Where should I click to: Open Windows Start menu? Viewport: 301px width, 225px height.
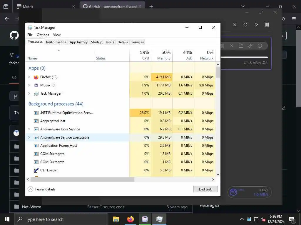(7, 219)
